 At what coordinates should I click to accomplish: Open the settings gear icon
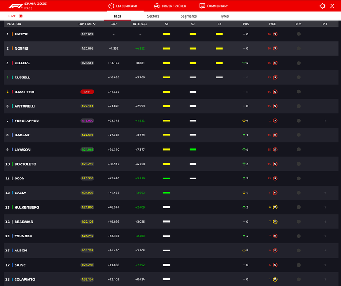(322, 6)
